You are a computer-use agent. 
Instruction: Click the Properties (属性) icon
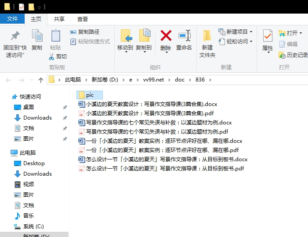pos(268,35)
